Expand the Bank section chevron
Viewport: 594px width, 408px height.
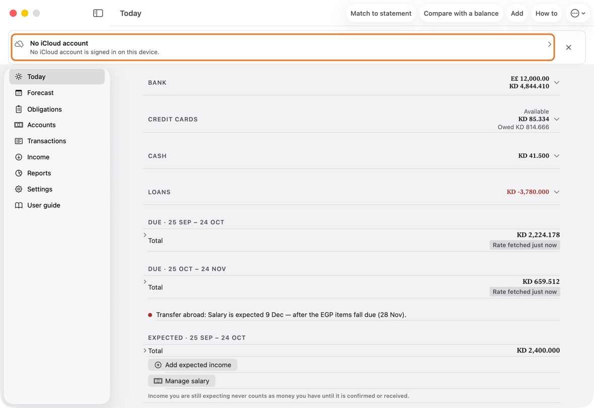tap(556, 82)
